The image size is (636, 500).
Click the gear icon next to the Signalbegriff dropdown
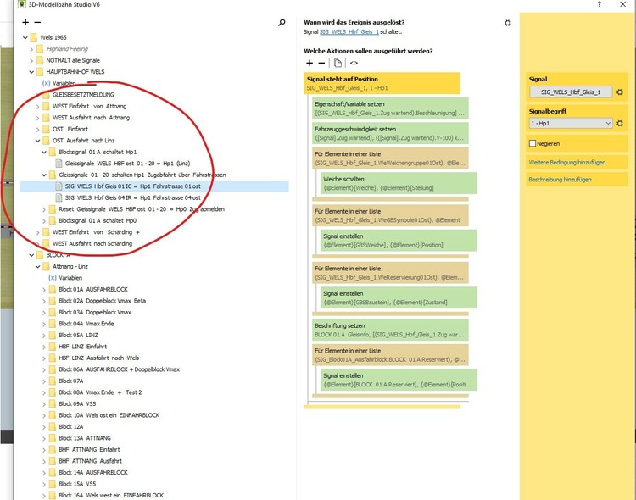point(620,123)
